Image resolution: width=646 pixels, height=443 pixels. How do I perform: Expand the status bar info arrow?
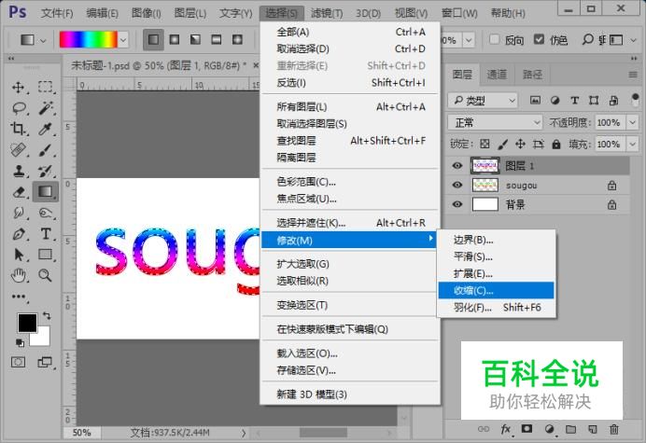[x=244, y=433]
